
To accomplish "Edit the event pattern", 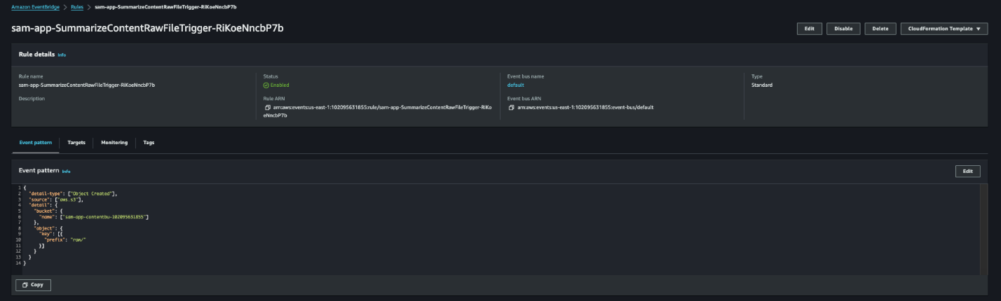I will click(x=967, y=171).
